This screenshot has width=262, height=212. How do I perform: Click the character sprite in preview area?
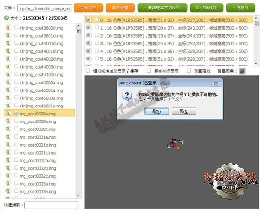click(175, 144)
